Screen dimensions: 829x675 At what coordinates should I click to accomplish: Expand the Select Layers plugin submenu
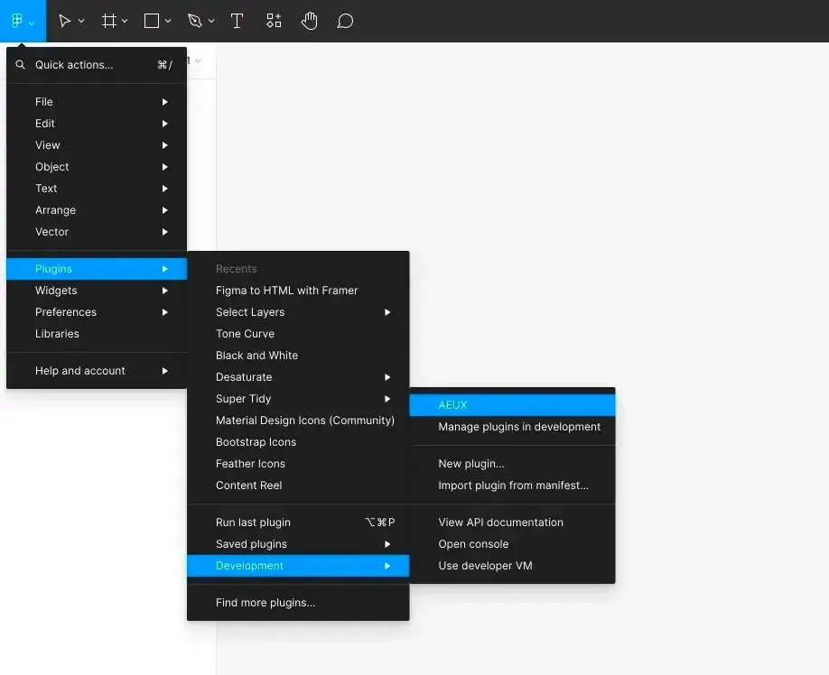[298, 312]
